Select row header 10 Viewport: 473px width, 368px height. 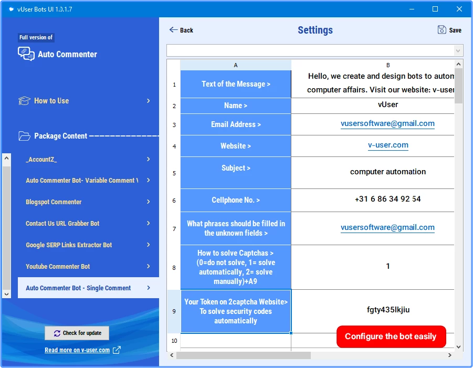click(x=174, y=341)
